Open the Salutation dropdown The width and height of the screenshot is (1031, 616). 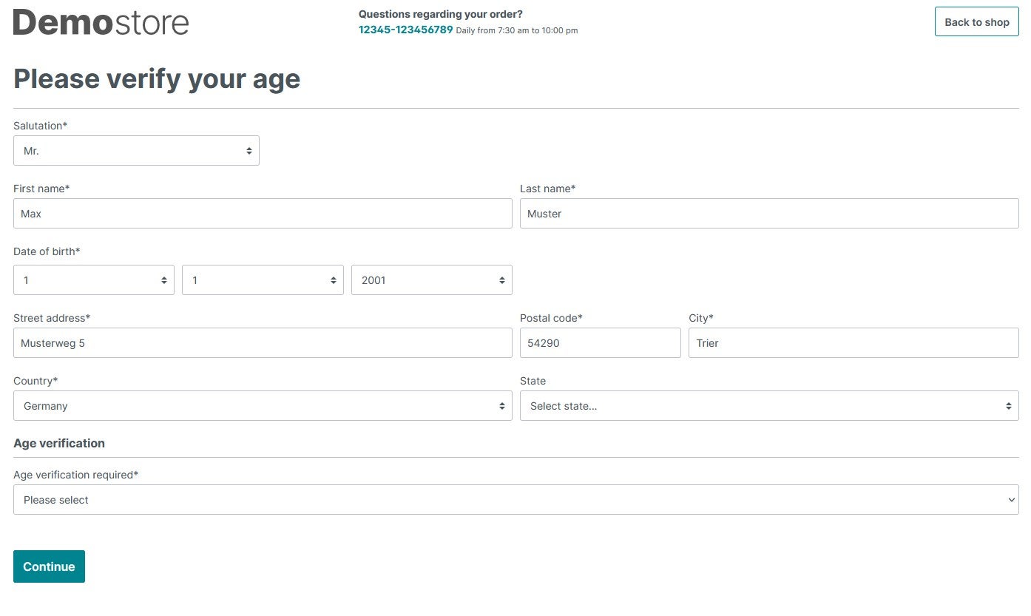(136, 150)
